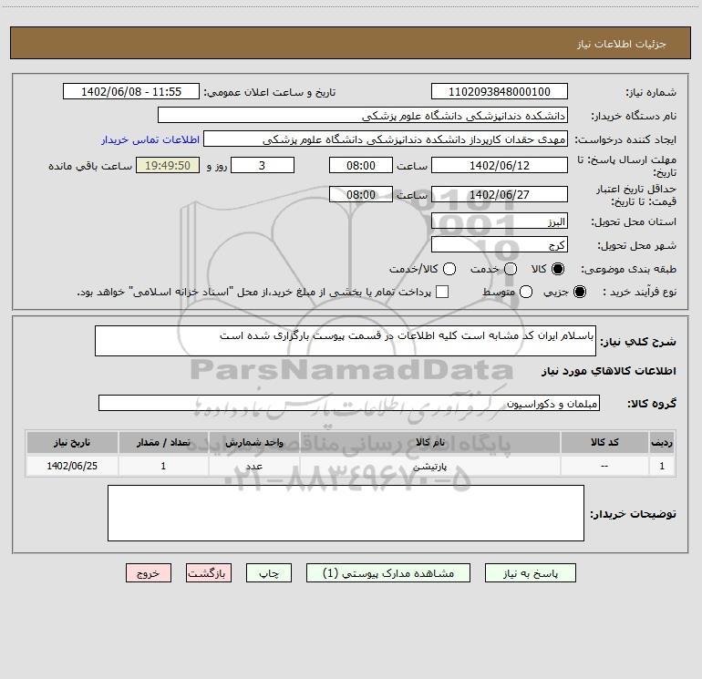
Task: Click the price validity date 1402/06/27
Action: point(500,194)
